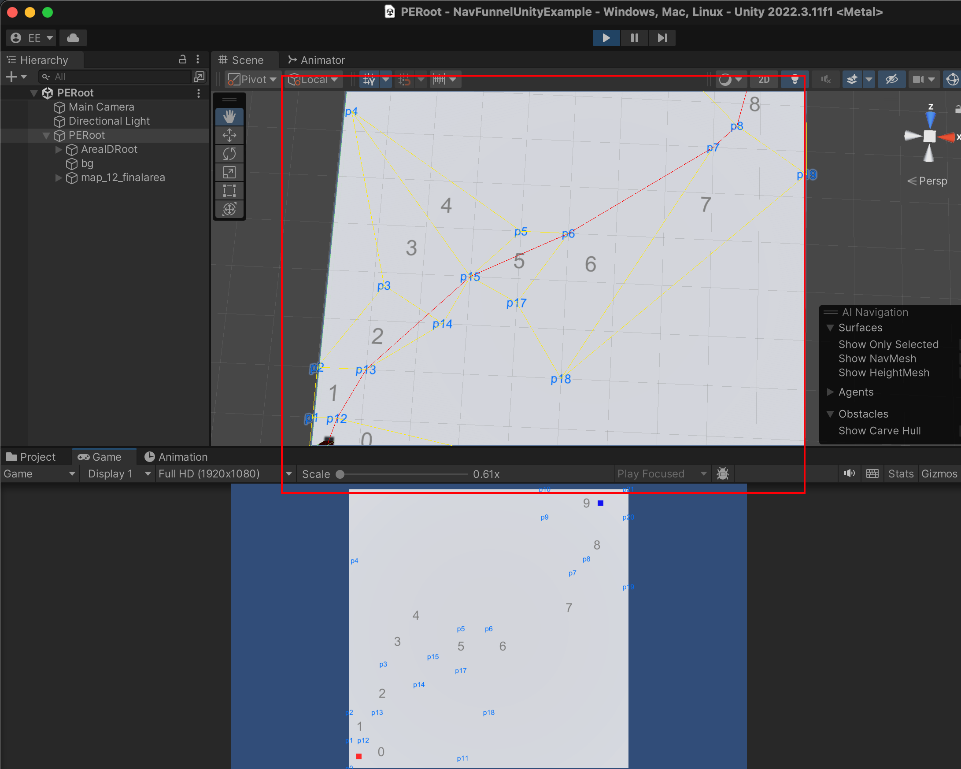Screen dimensions: 961x769
Task: Lock the Hierarchy panel
Action: 182,59
